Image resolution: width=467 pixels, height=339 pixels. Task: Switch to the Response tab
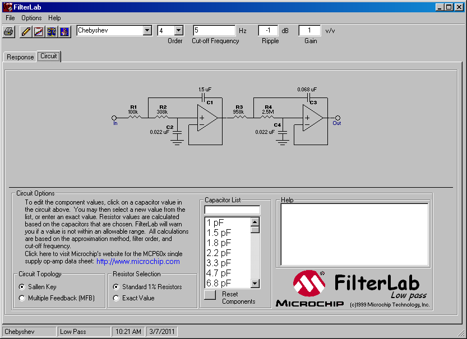click(20, 57)
